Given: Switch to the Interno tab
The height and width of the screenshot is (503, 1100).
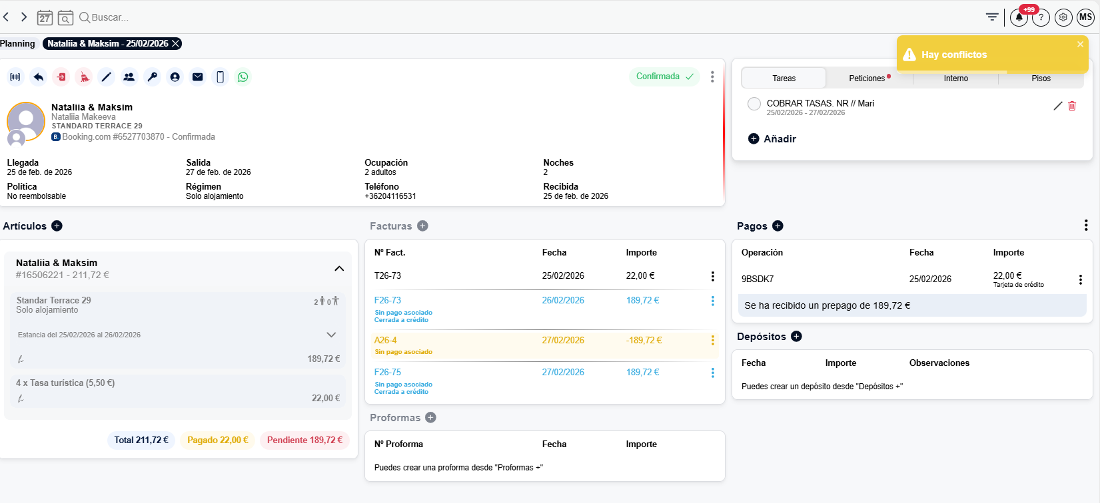Looking at the screenshot, I should pos(956,79).
